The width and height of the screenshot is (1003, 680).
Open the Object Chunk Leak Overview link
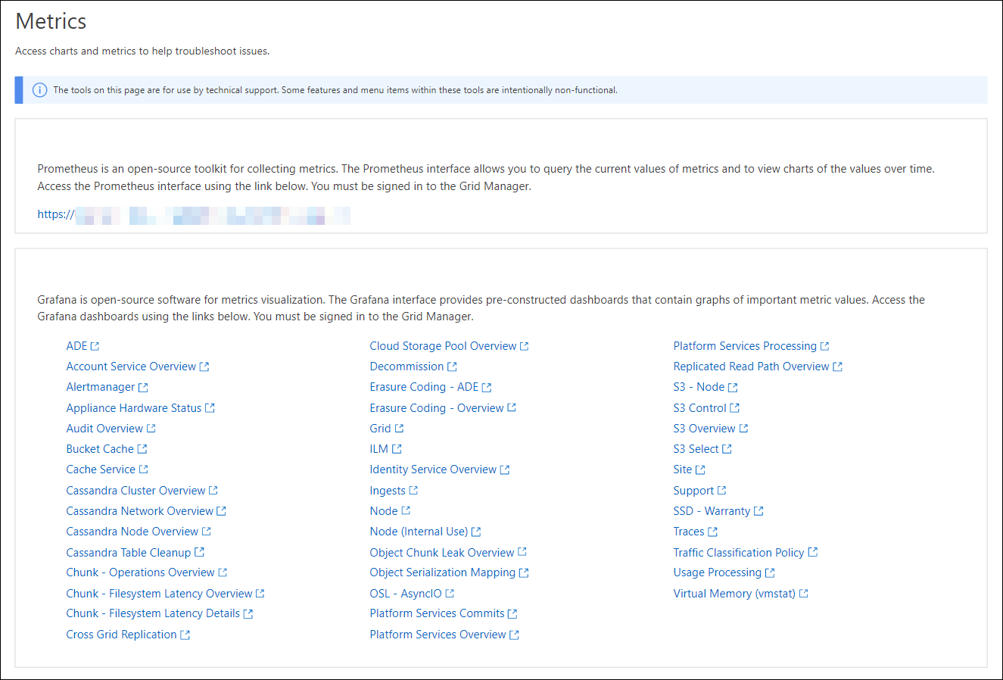[x=442, y=553]
